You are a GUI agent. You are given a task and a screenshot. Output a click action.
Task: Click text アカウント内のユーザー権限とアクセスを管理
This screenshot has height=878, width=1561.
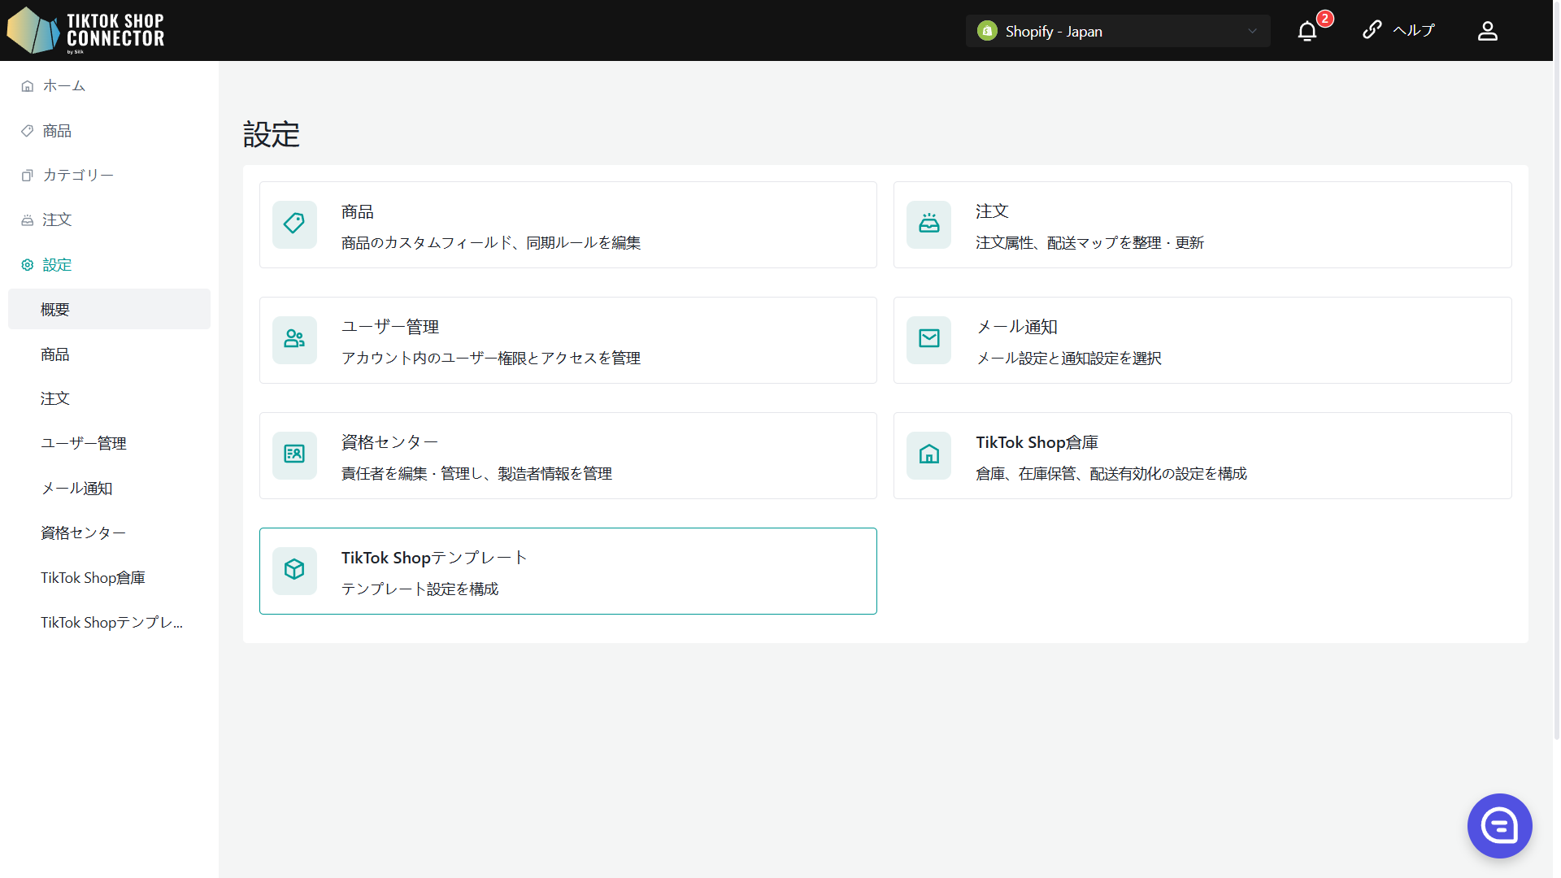[491, 359]
